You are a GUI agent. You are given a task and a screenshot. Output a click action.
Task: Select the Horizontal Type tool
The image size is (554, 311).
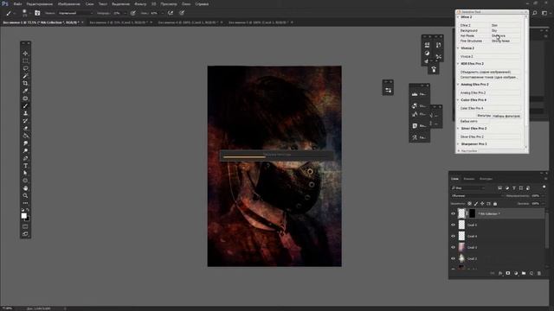pyautogui.click(x=25, y=166)
